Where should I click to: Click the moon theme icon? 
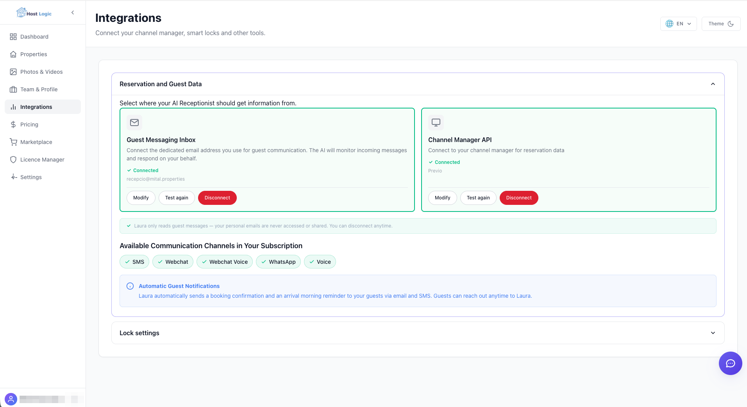pyautogui.click(x=731, y=24)
